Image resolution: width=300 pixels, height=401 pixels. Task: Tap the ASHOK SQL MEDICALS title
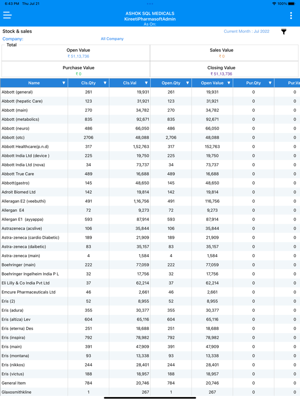tap(150, 13)
